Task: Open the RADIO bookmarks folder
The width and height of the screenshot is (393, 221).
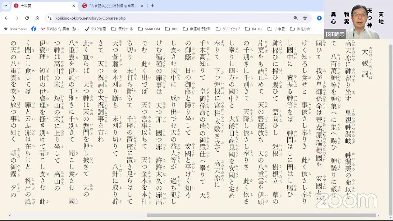Action: pos(254,29)
